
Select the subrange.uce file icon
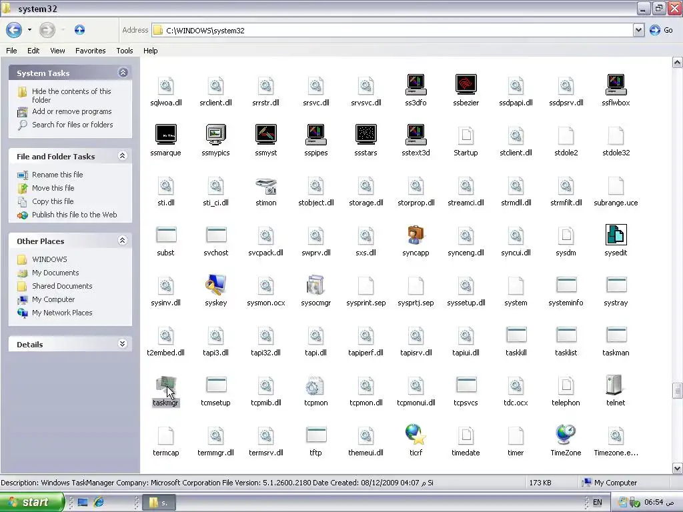click(616, 185)
